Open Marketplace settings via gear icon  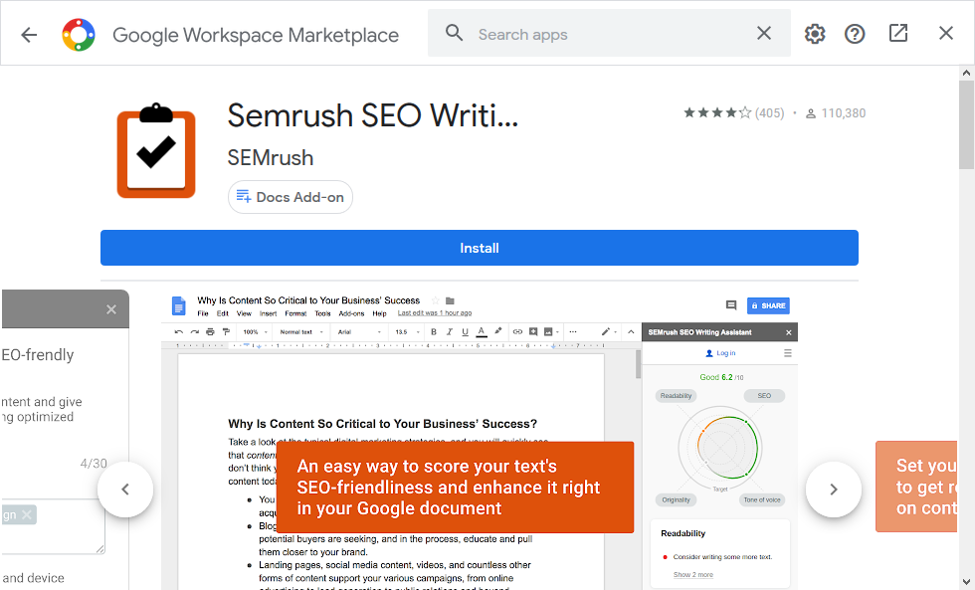point(814,32)
